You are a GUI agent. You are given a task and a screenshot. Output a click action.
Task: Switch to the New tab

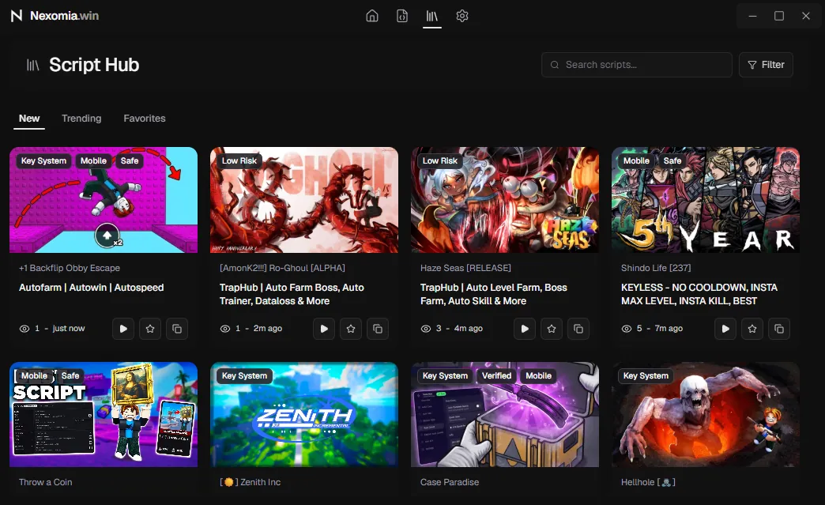(29, 119)
